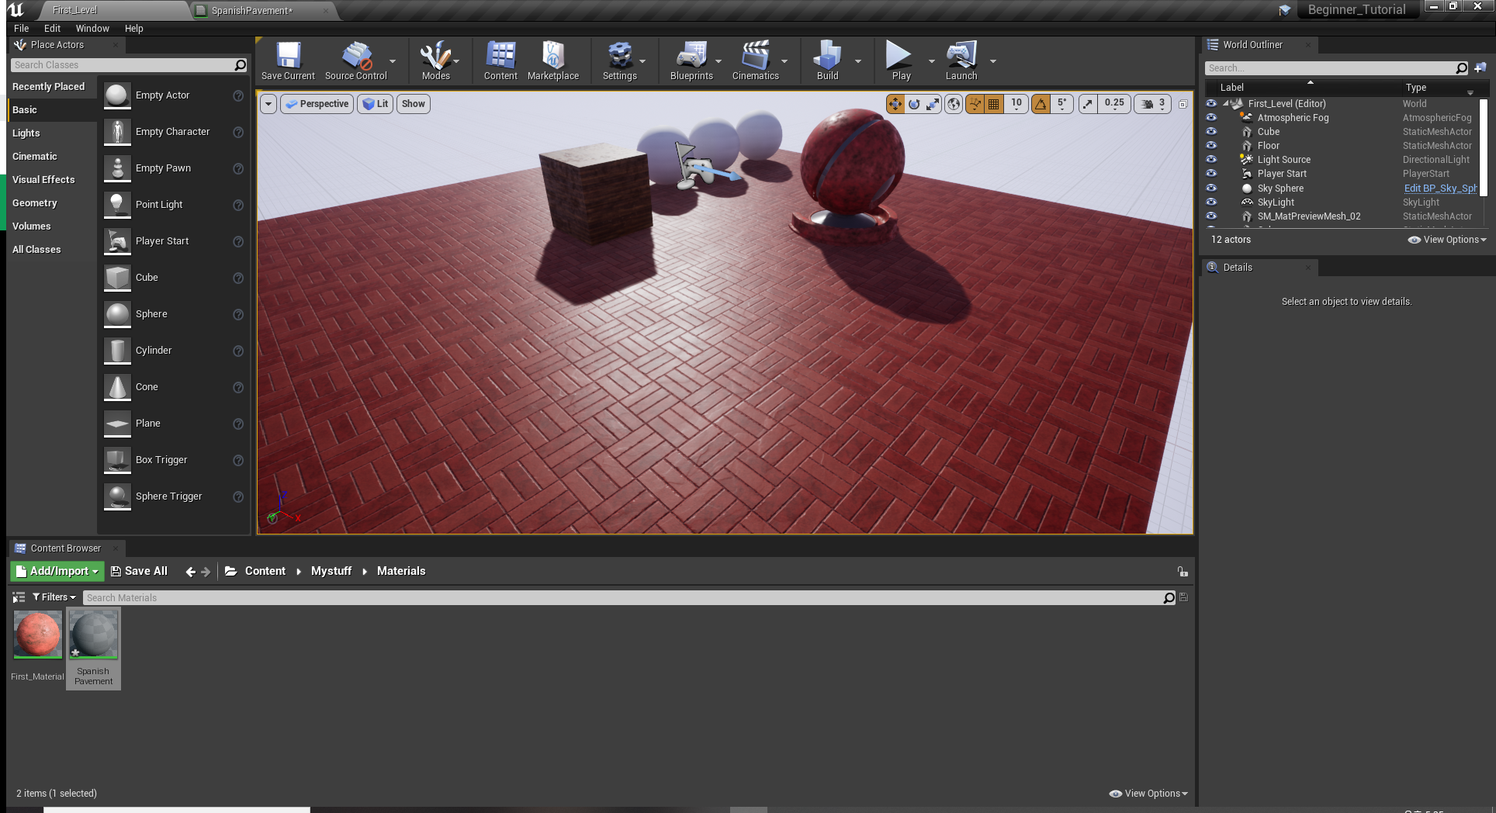Click Add/Import button
The height and width of the screenshot is (813, 1496).
click(57, 571)
